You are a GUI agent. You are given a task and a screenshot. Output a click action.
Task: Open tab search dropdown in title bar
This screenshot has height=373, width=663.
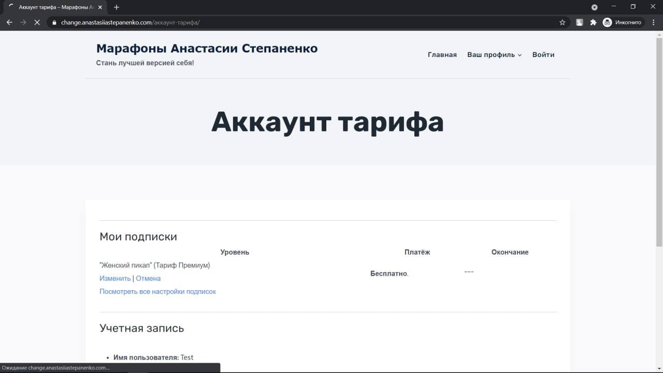coord(595,7)
